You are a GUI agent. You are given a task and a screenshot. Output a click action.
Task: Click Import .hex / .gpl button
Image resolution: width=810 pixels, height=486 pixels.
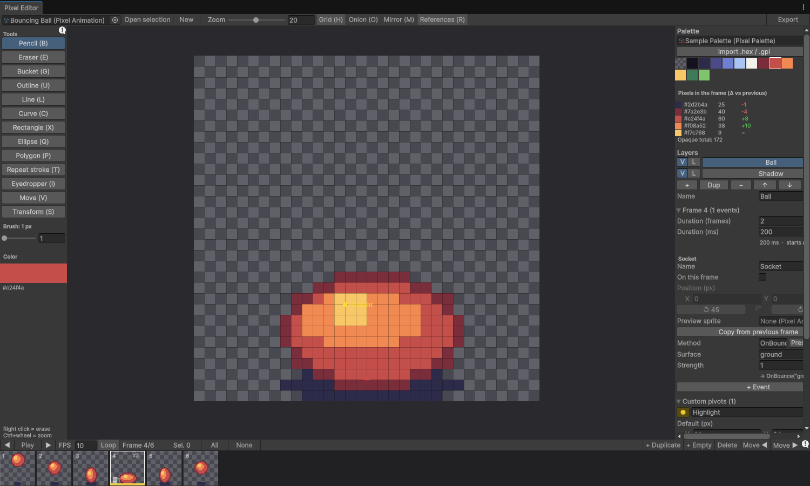point(740,52)
